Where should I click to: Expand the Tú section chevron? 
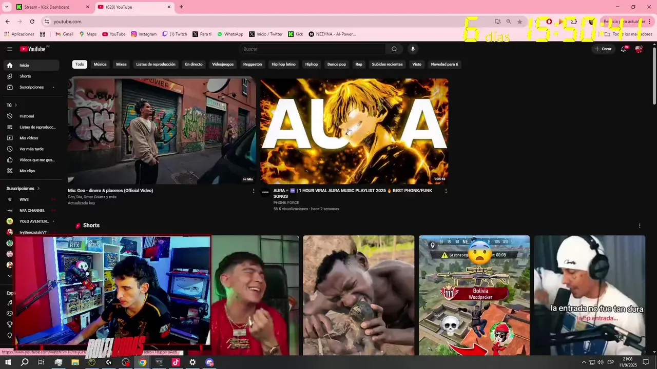(15, 105)
